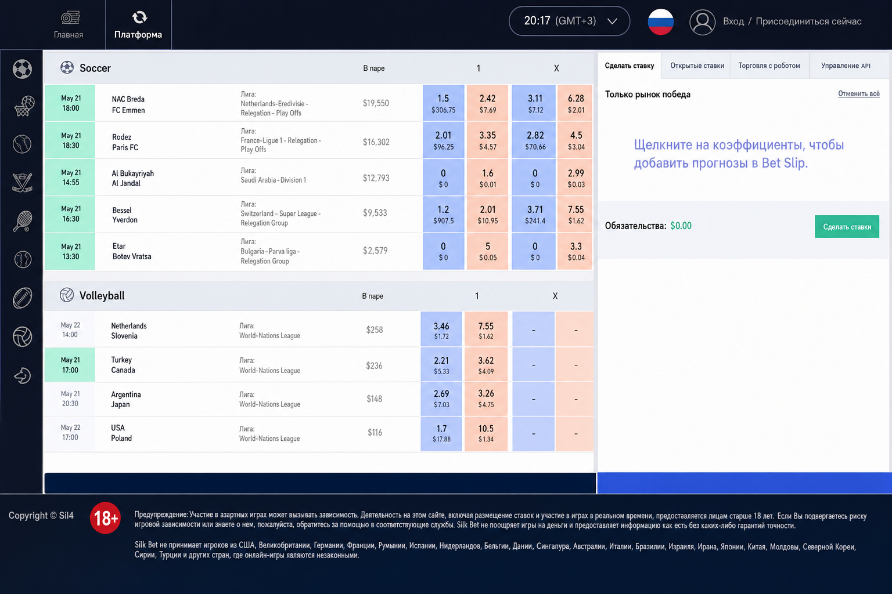Pick Bessel back odds 1.2
892x594 pixels.
443,214
